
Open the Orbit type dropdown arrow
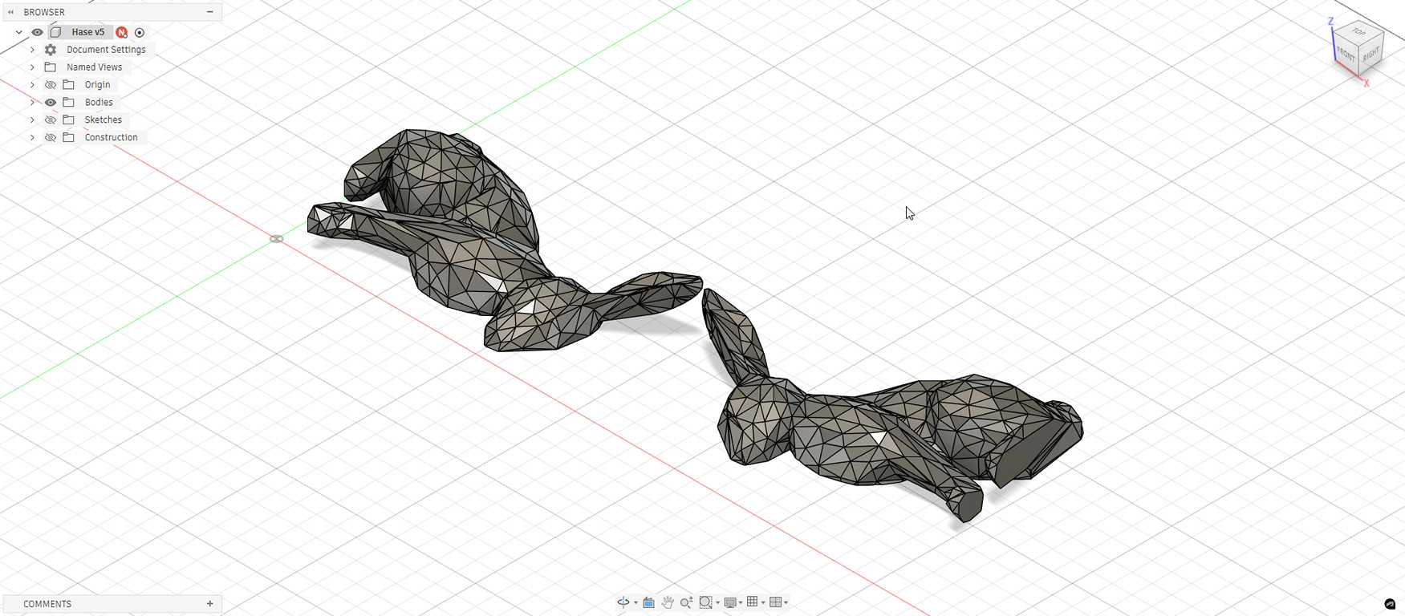pyautogui.click(x=635, y=602)
